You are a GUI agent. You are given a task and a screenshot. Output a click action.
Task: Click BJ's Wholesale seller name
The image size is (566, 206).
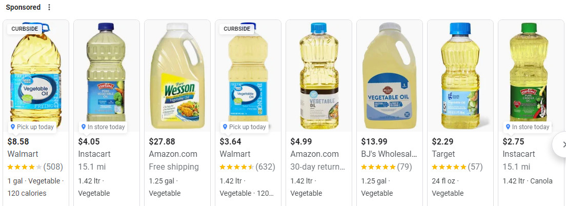tap(389, 154)
